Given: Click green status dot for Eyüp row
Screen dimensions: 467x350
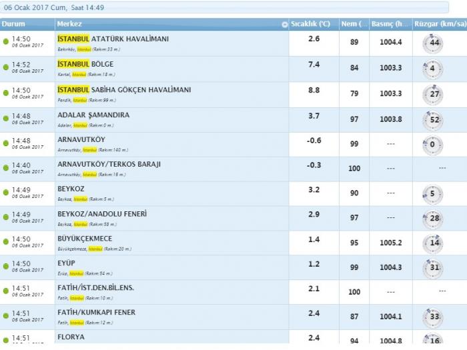Looking at the screenshot, I should (5, 267).
